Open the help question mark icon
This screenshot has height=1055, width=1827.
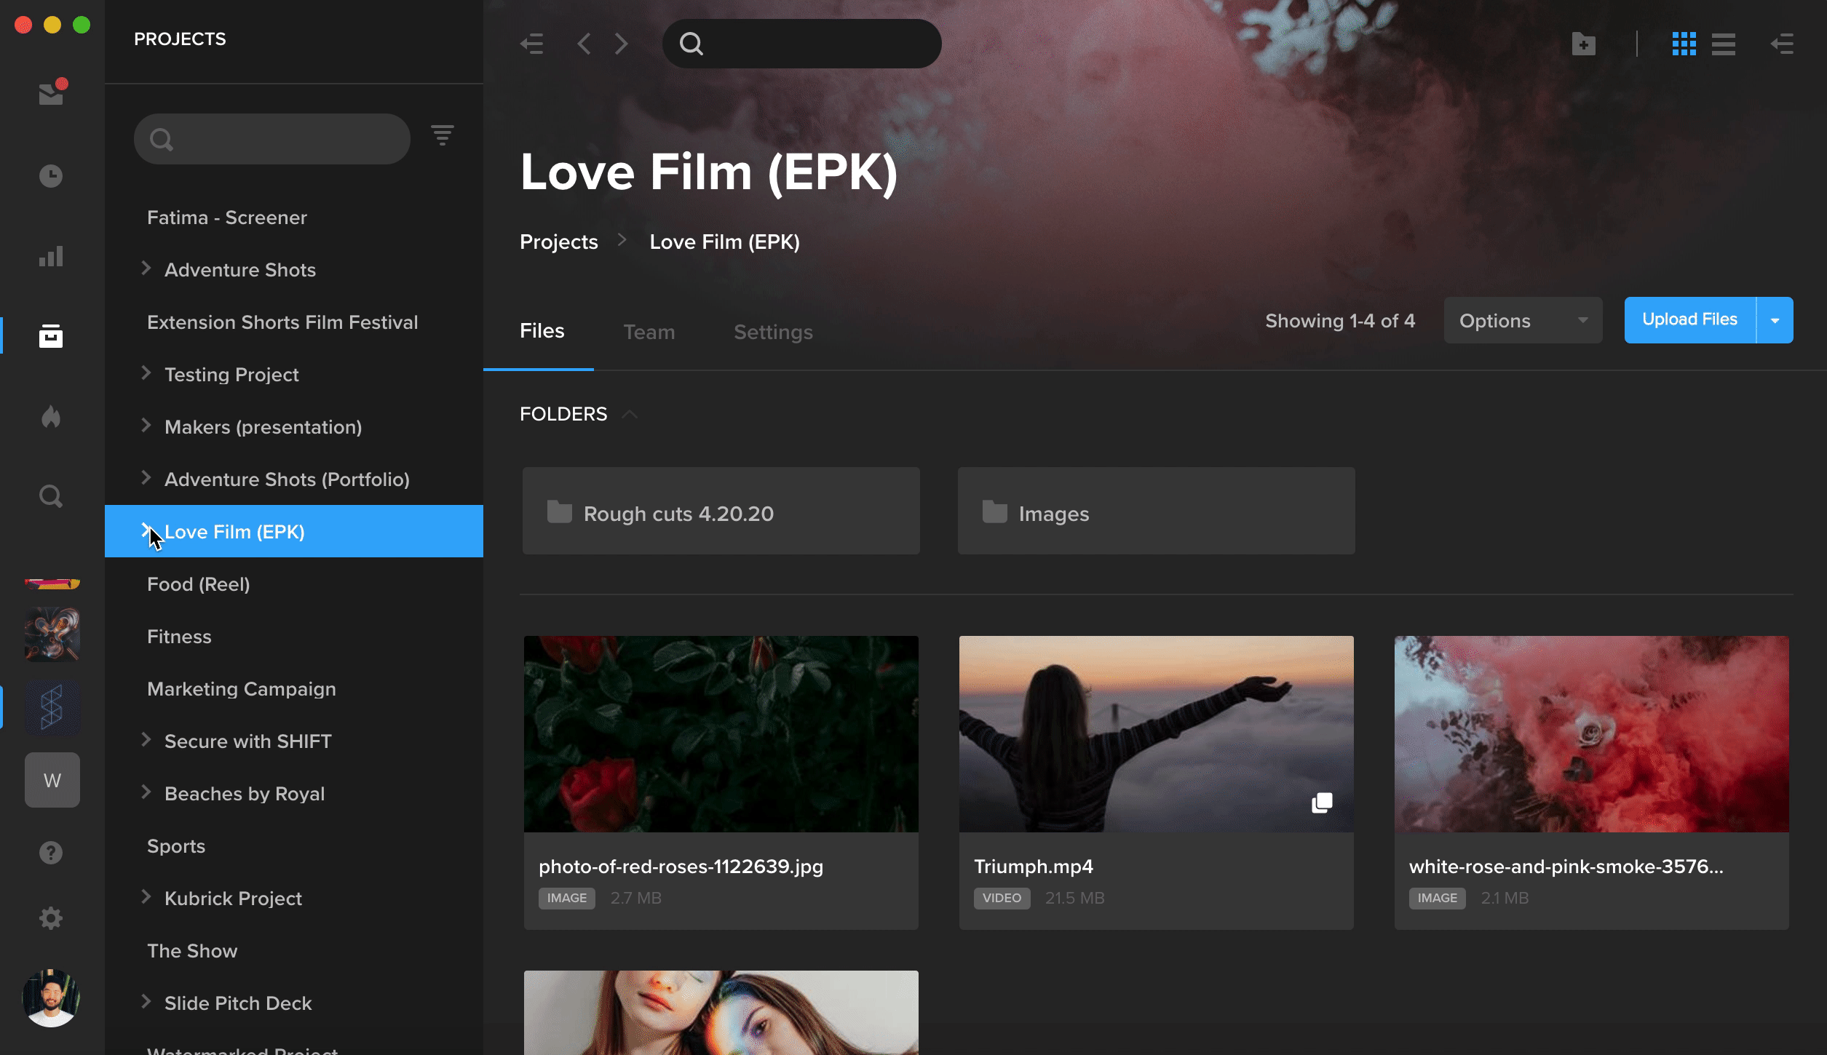click(x=51, y=853)
